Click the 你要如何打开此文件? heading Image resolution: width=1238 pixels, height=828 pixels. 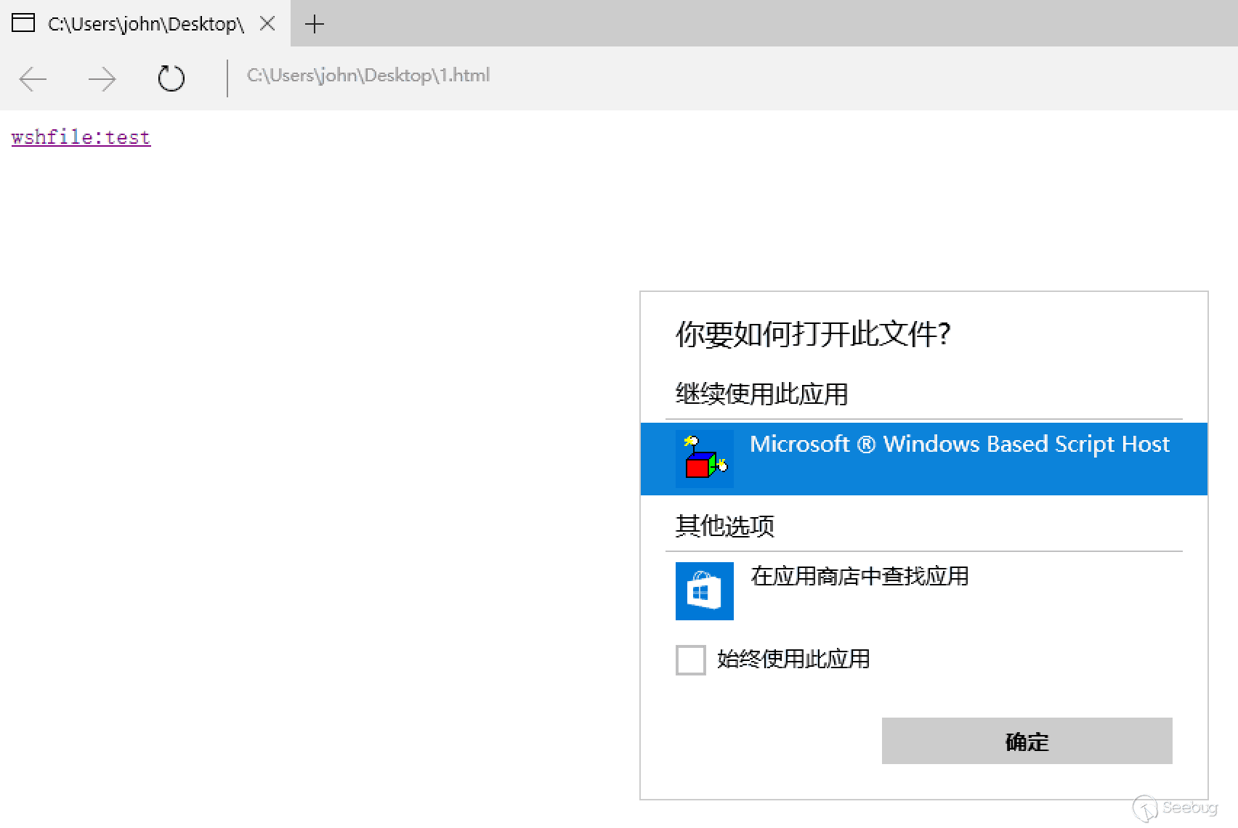813,334
